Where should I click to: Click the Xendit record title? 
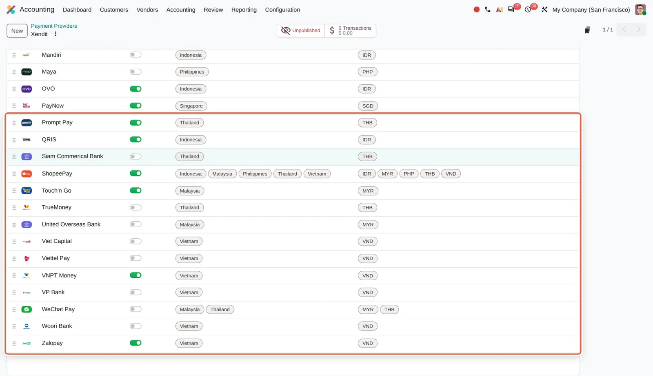point(40,34)
